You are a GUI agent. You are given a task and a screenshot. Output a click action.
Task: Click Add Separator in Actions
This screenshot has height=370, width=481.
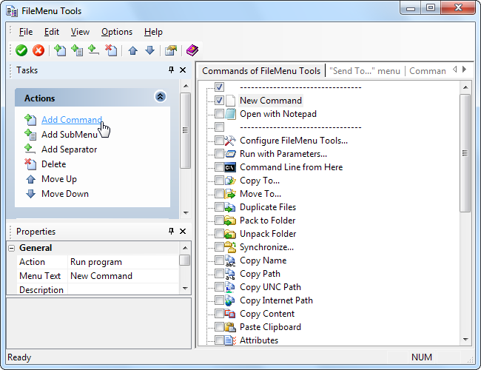70,149
